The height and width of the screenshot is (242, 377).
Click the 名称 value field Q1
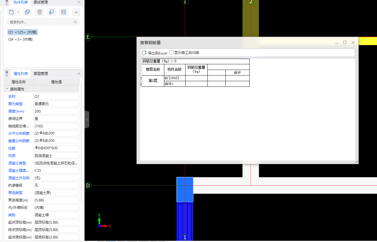click(56, 96)
